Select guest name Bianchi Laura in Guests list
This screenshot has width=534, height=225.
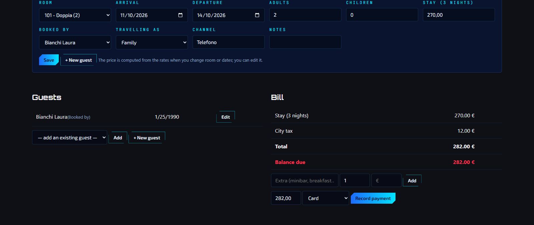coord(51,117)
